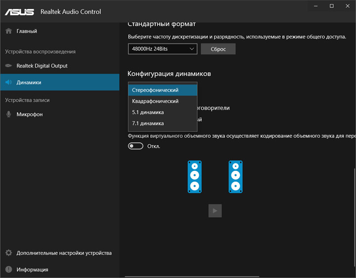Select Стереофонический speaker configuration option
The height and width of the screenshot is (278, 356).
tap(162, 90)
